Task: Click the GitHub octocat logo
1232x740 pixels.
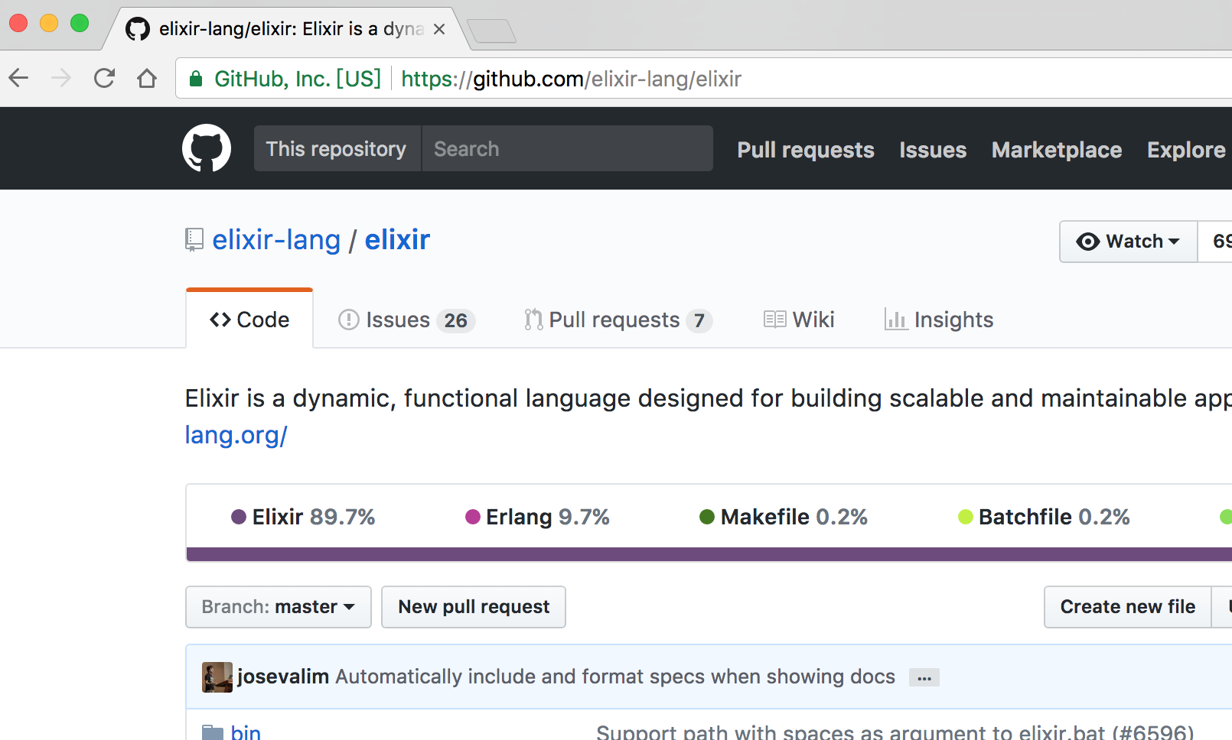Action: tap(205, 148)
